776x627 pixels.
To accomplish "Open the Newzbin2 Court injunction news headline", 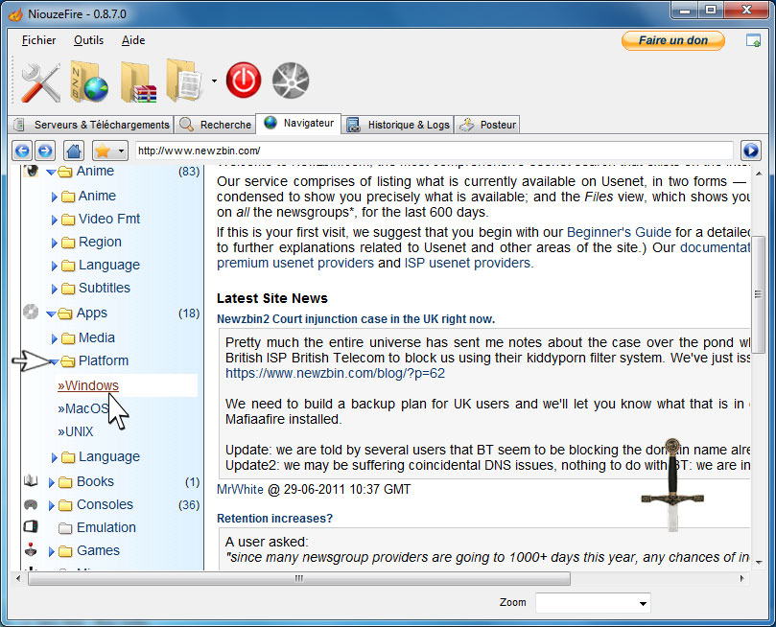I will [x=355, y=319].
